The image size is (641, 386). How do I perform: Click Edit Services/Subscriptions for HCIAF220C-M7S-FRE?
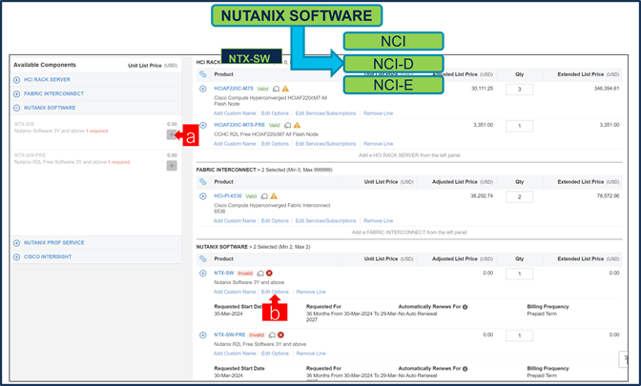(x=325, y=144)
